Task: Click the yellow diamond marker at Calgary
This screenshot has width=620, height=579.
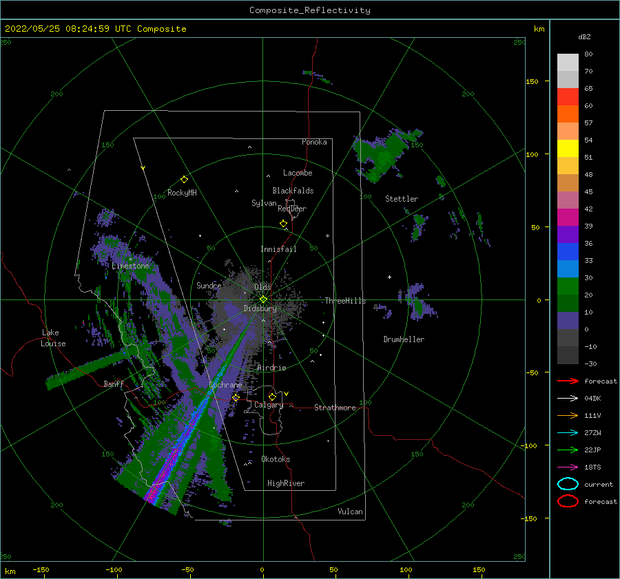Action: point(272,397)
